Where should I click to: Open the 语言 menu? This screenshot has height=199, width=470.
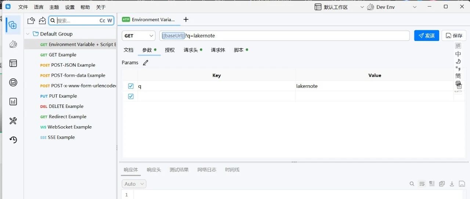click(x=39, y=7)
